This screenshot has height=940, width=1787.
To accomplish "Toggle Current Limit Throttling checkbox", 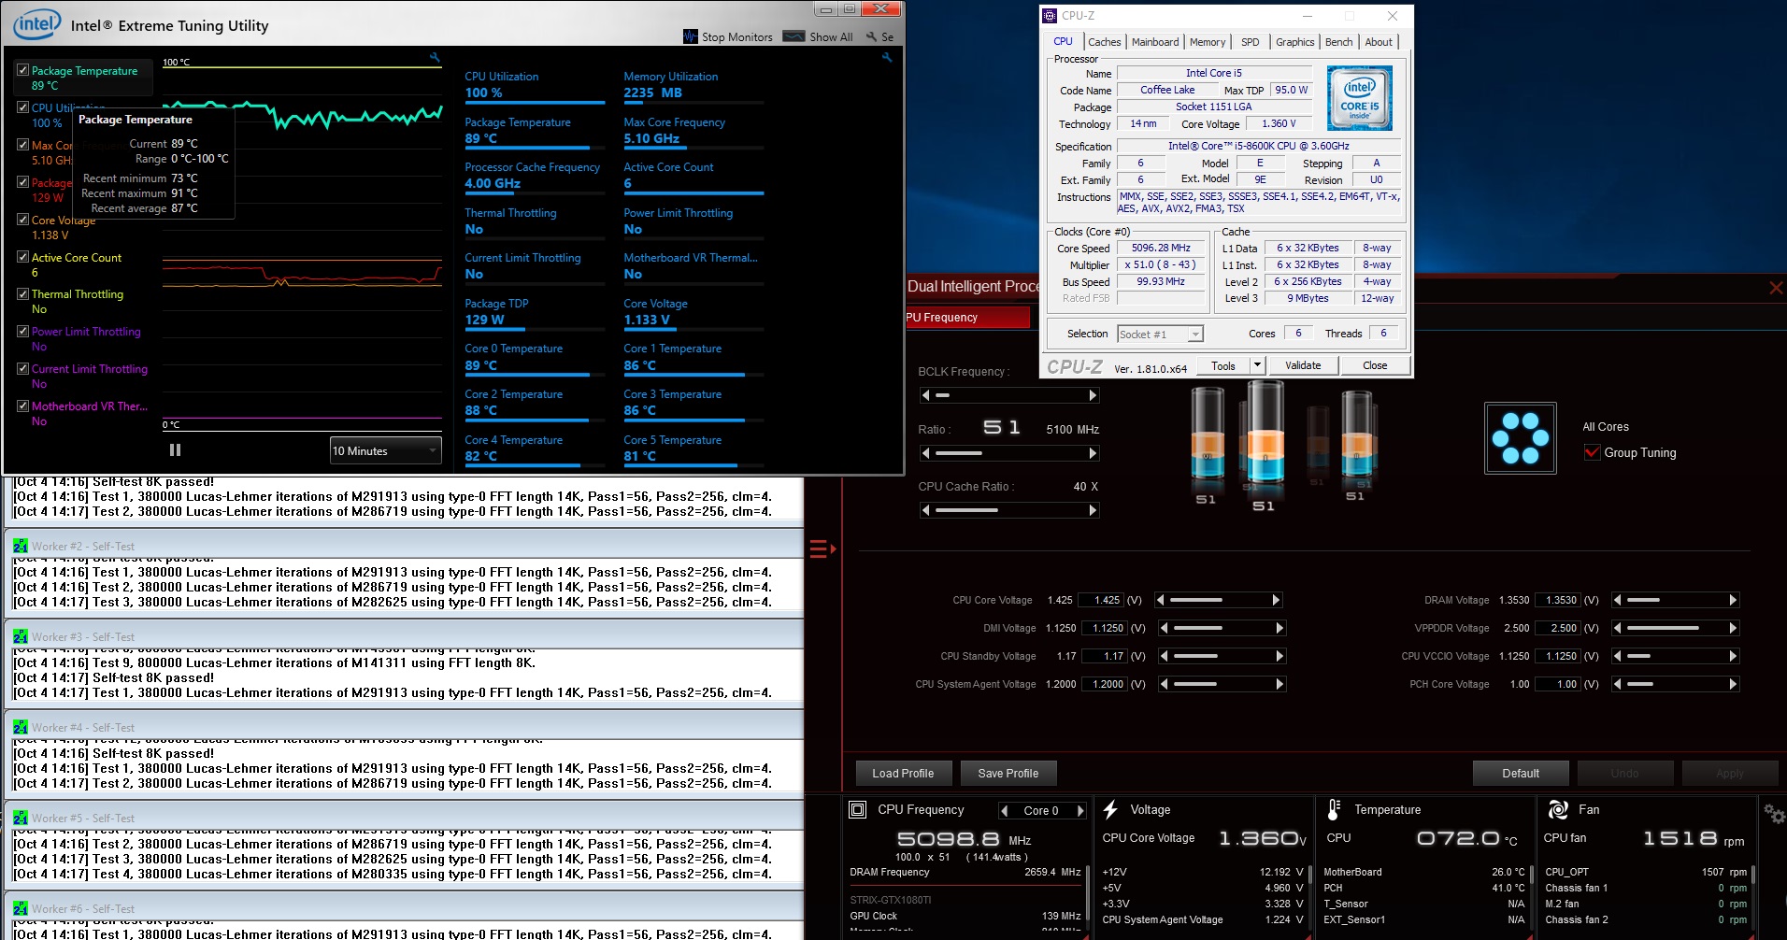I will (x=22, y=368).
